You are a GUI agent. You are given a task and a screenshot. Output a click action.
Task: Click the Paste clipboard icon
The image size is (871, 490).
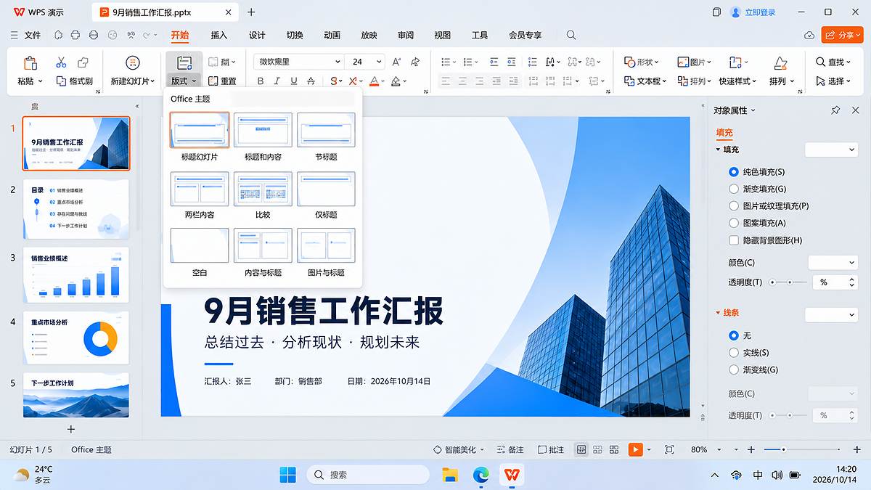click(x=30, y=62)
